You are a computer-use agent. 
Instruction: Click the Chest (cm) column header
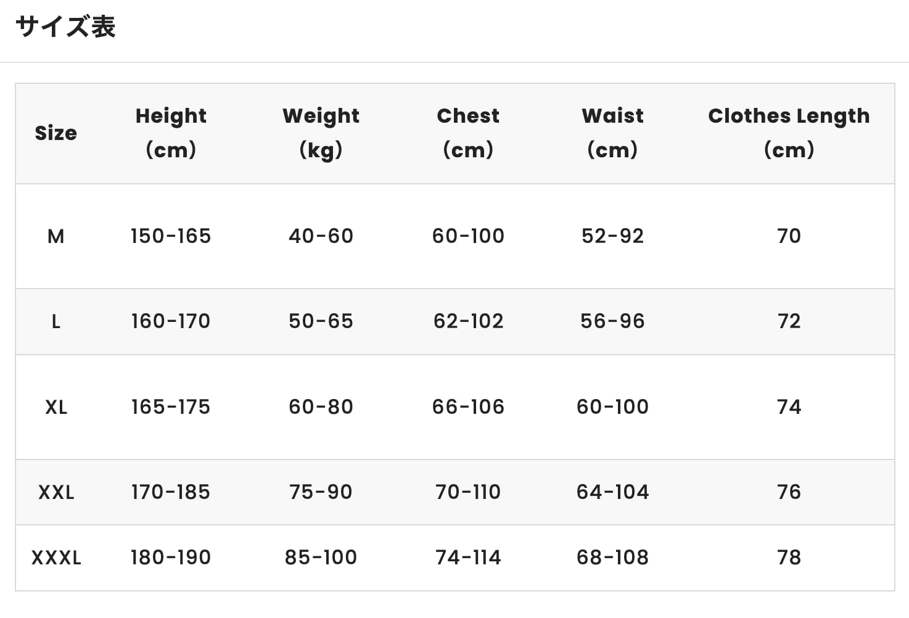click(468, 133)
